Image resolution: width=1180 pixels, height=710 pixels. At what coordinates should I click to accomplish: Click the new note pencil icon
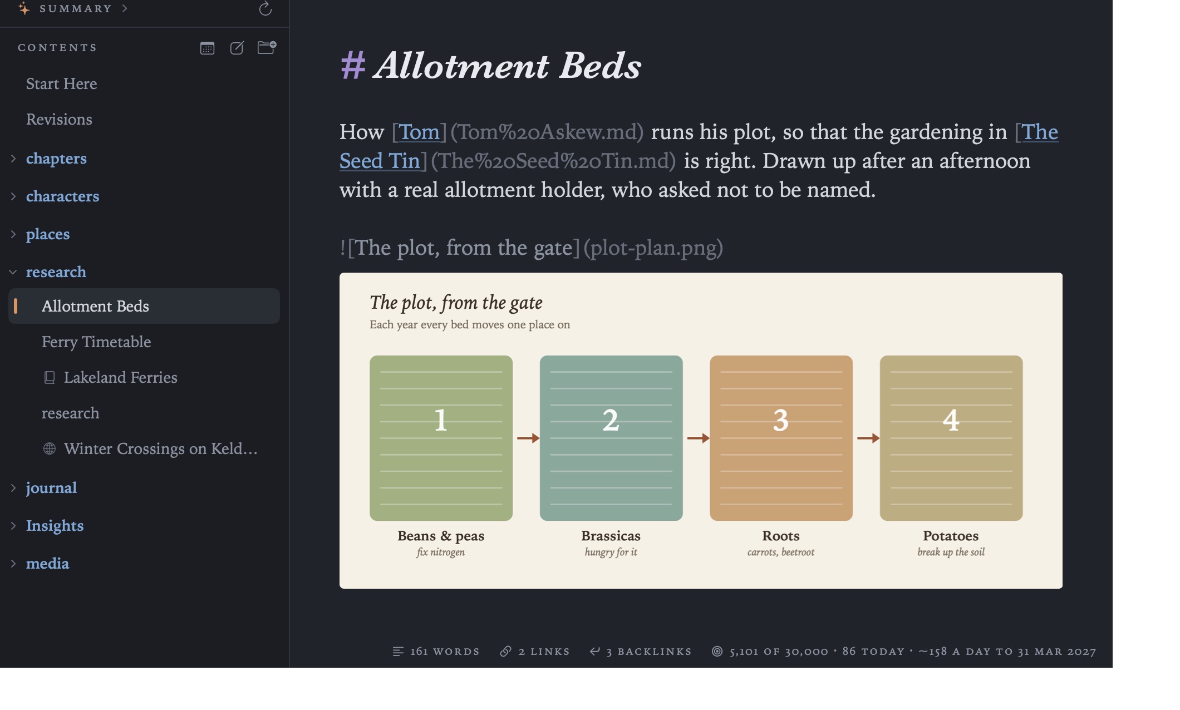click(x=237, y=48)
